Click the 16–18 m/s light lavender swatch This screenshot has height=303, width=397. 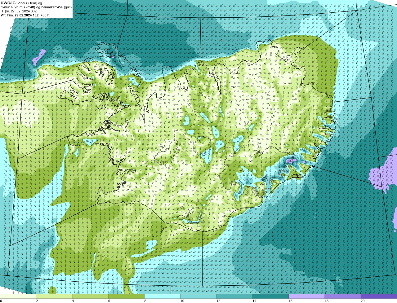tap(307, 296)
